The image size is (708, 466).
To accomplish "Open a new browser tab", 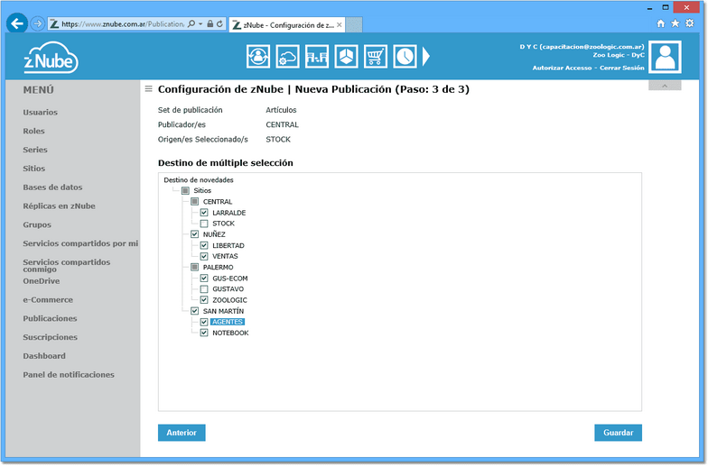I will coord(354,25).
